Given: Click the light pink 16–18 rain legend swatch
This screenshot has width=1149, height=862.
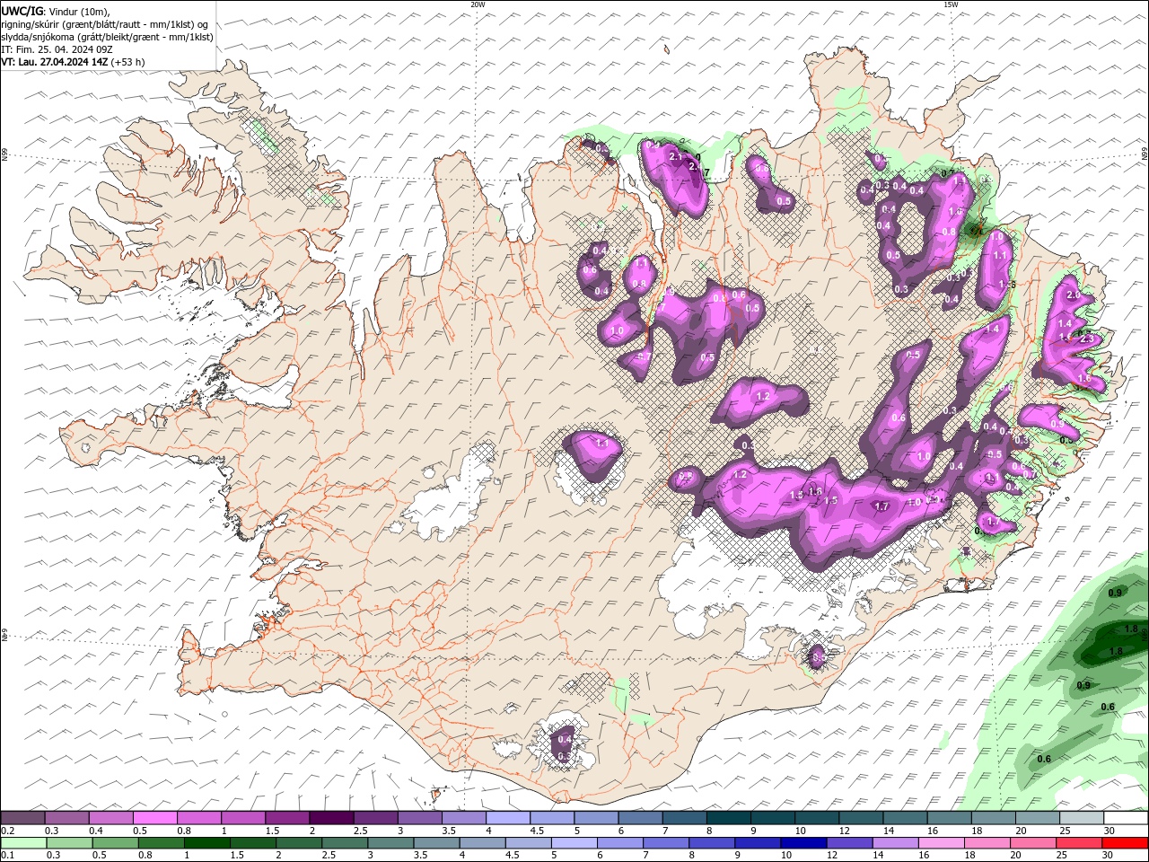Looking at the screenshot, I should (x=942, y=843).
